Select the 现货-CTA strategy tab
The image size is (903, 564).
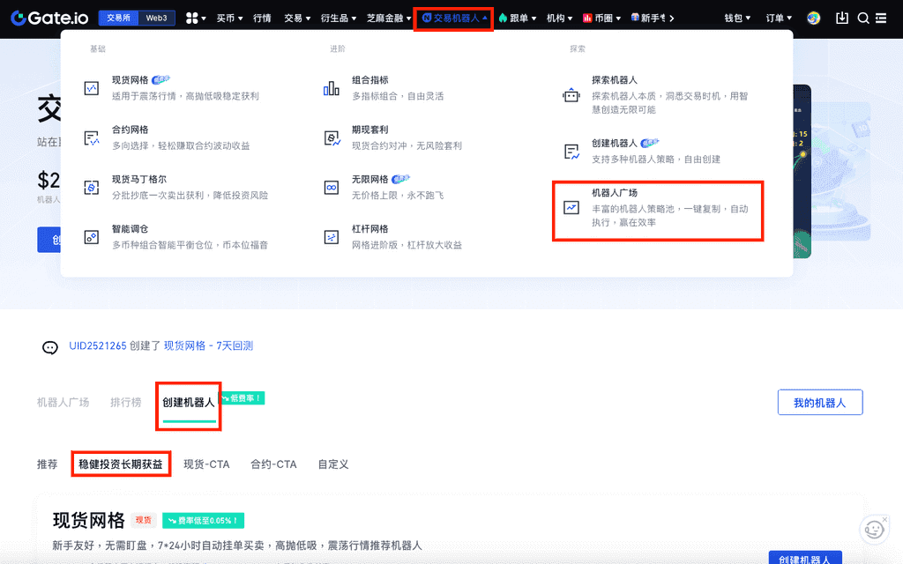pyautogui.click(x=206, y=464)
